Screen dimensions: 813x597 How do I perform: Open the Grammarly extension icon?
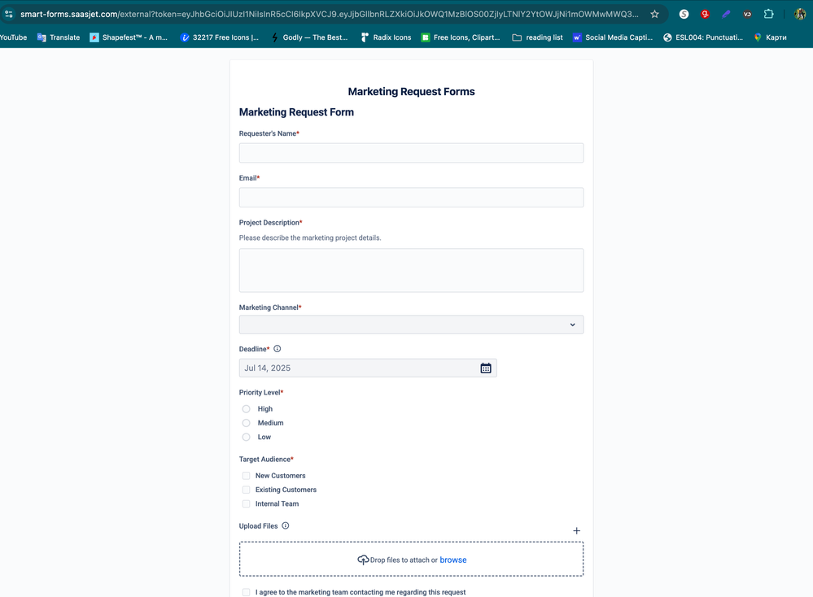tap(706, 13)
